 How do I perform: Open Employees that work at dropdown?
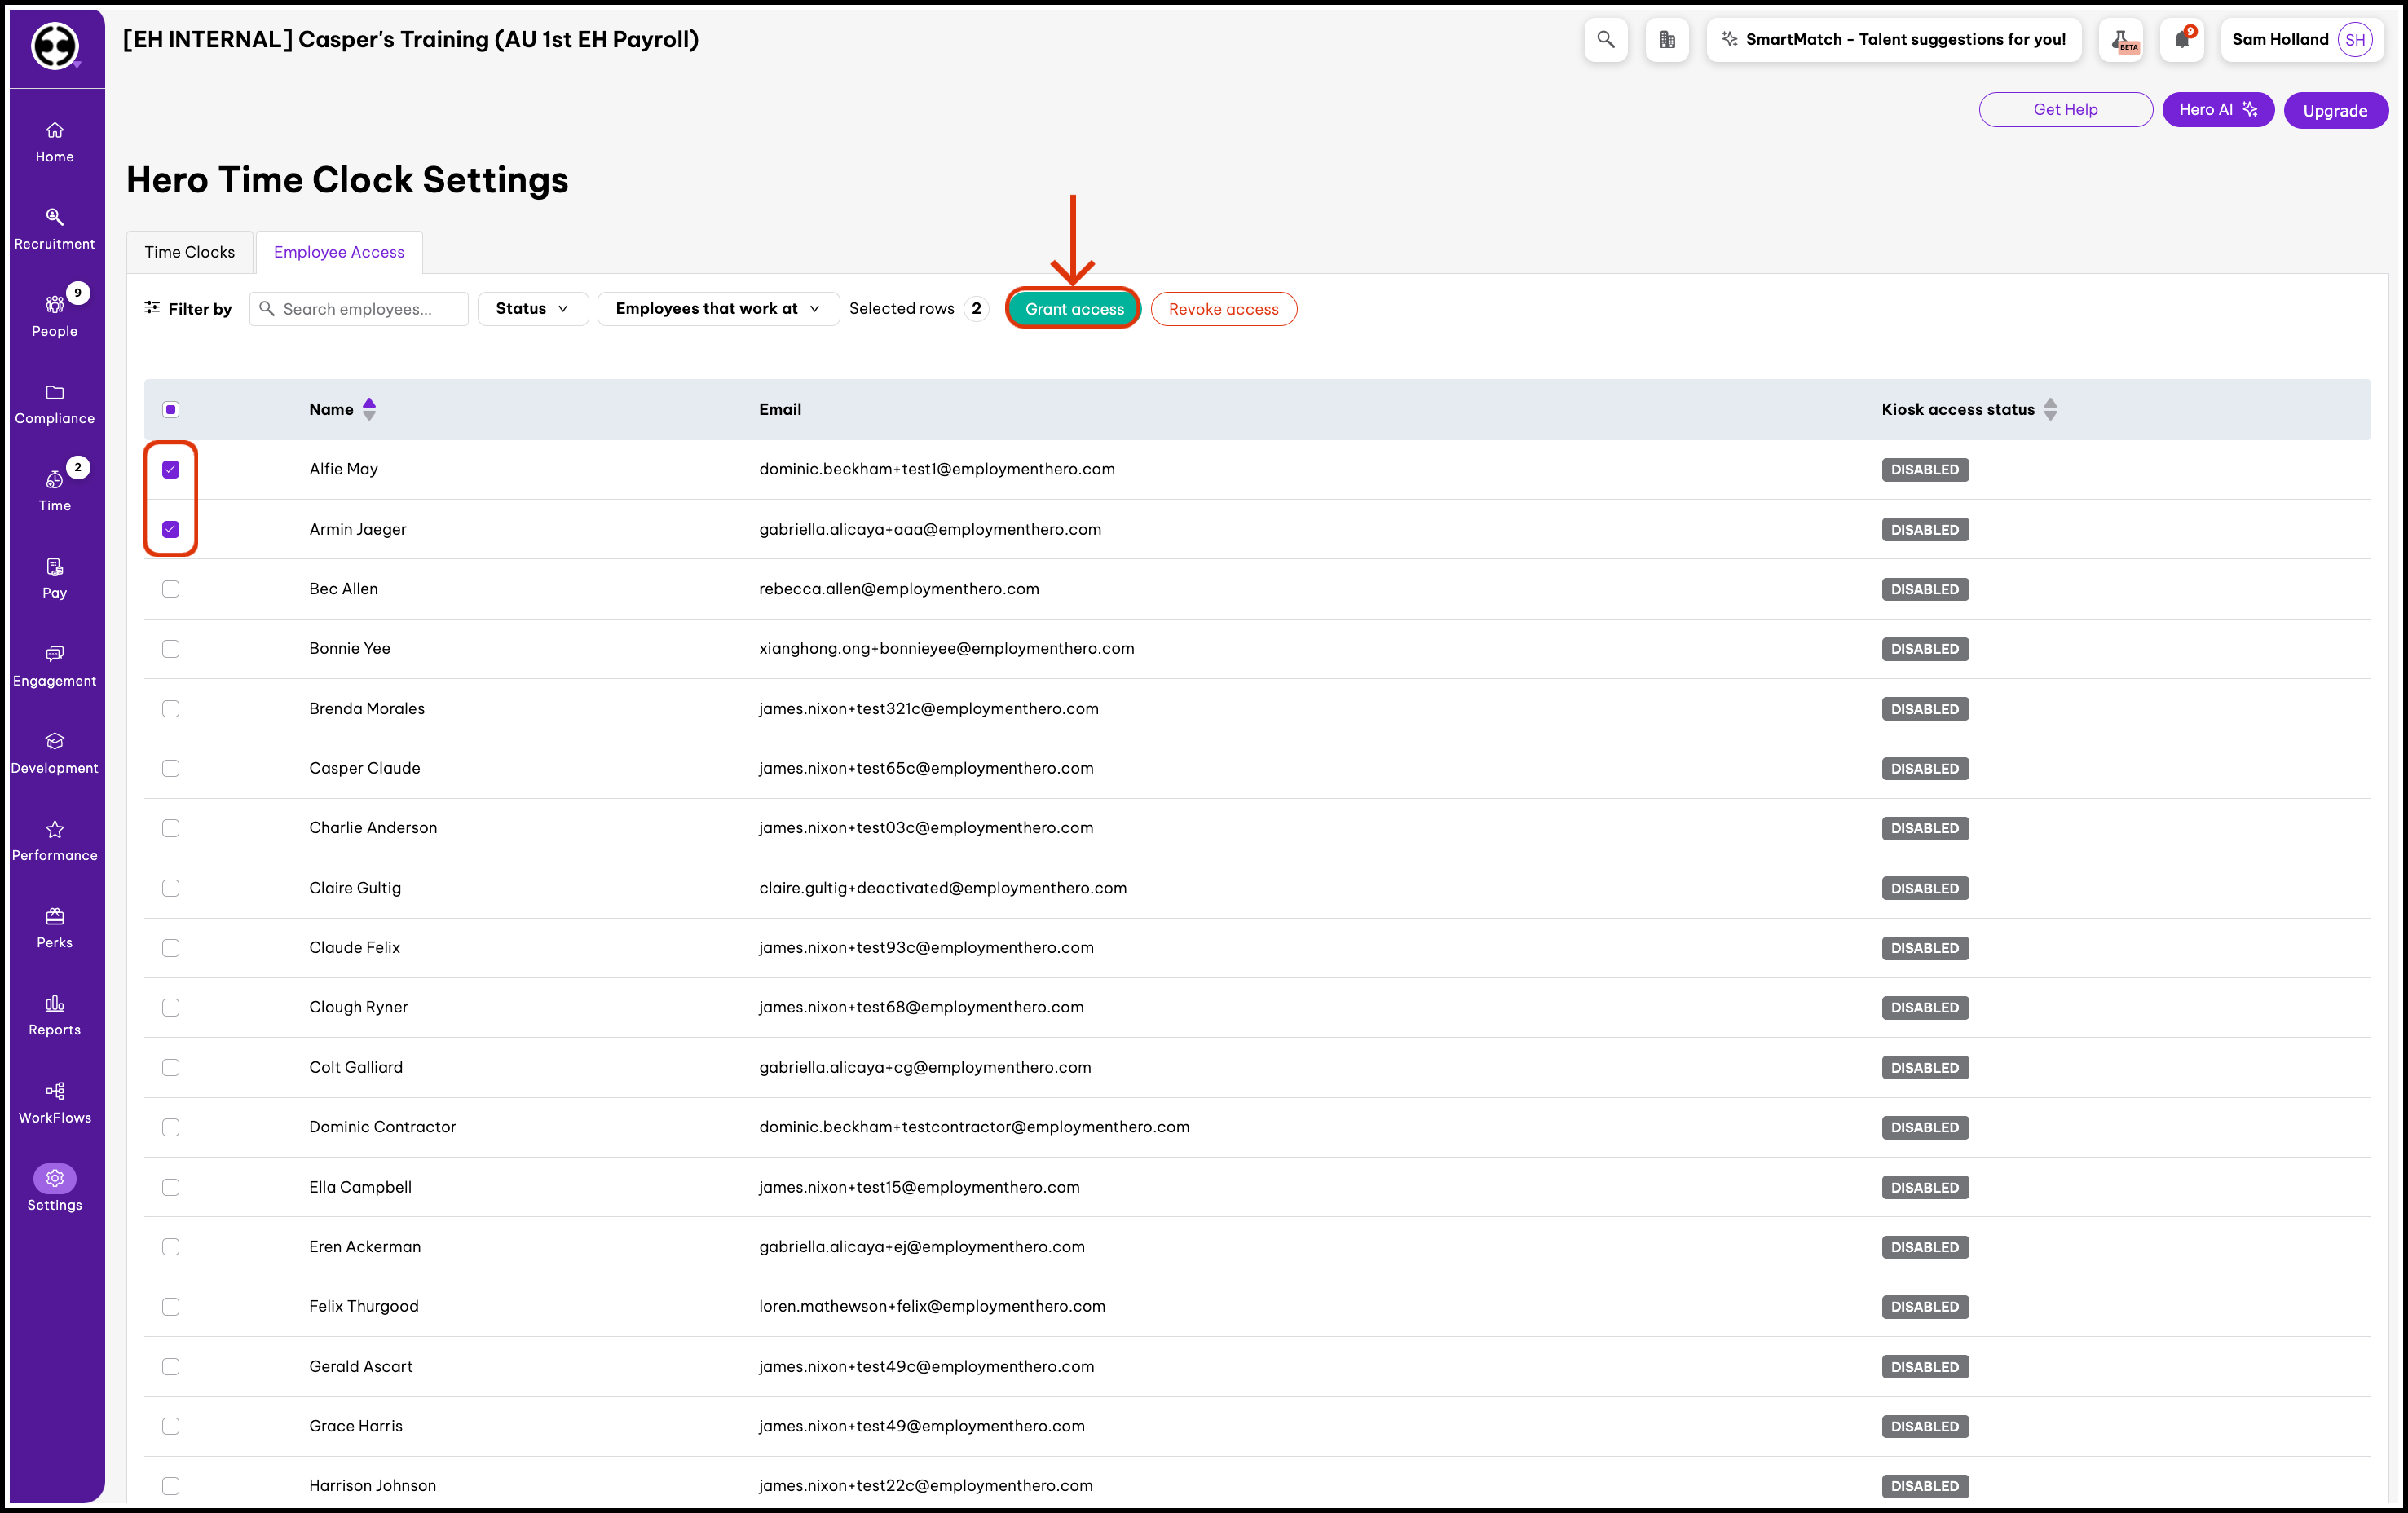tap(717, 309)
